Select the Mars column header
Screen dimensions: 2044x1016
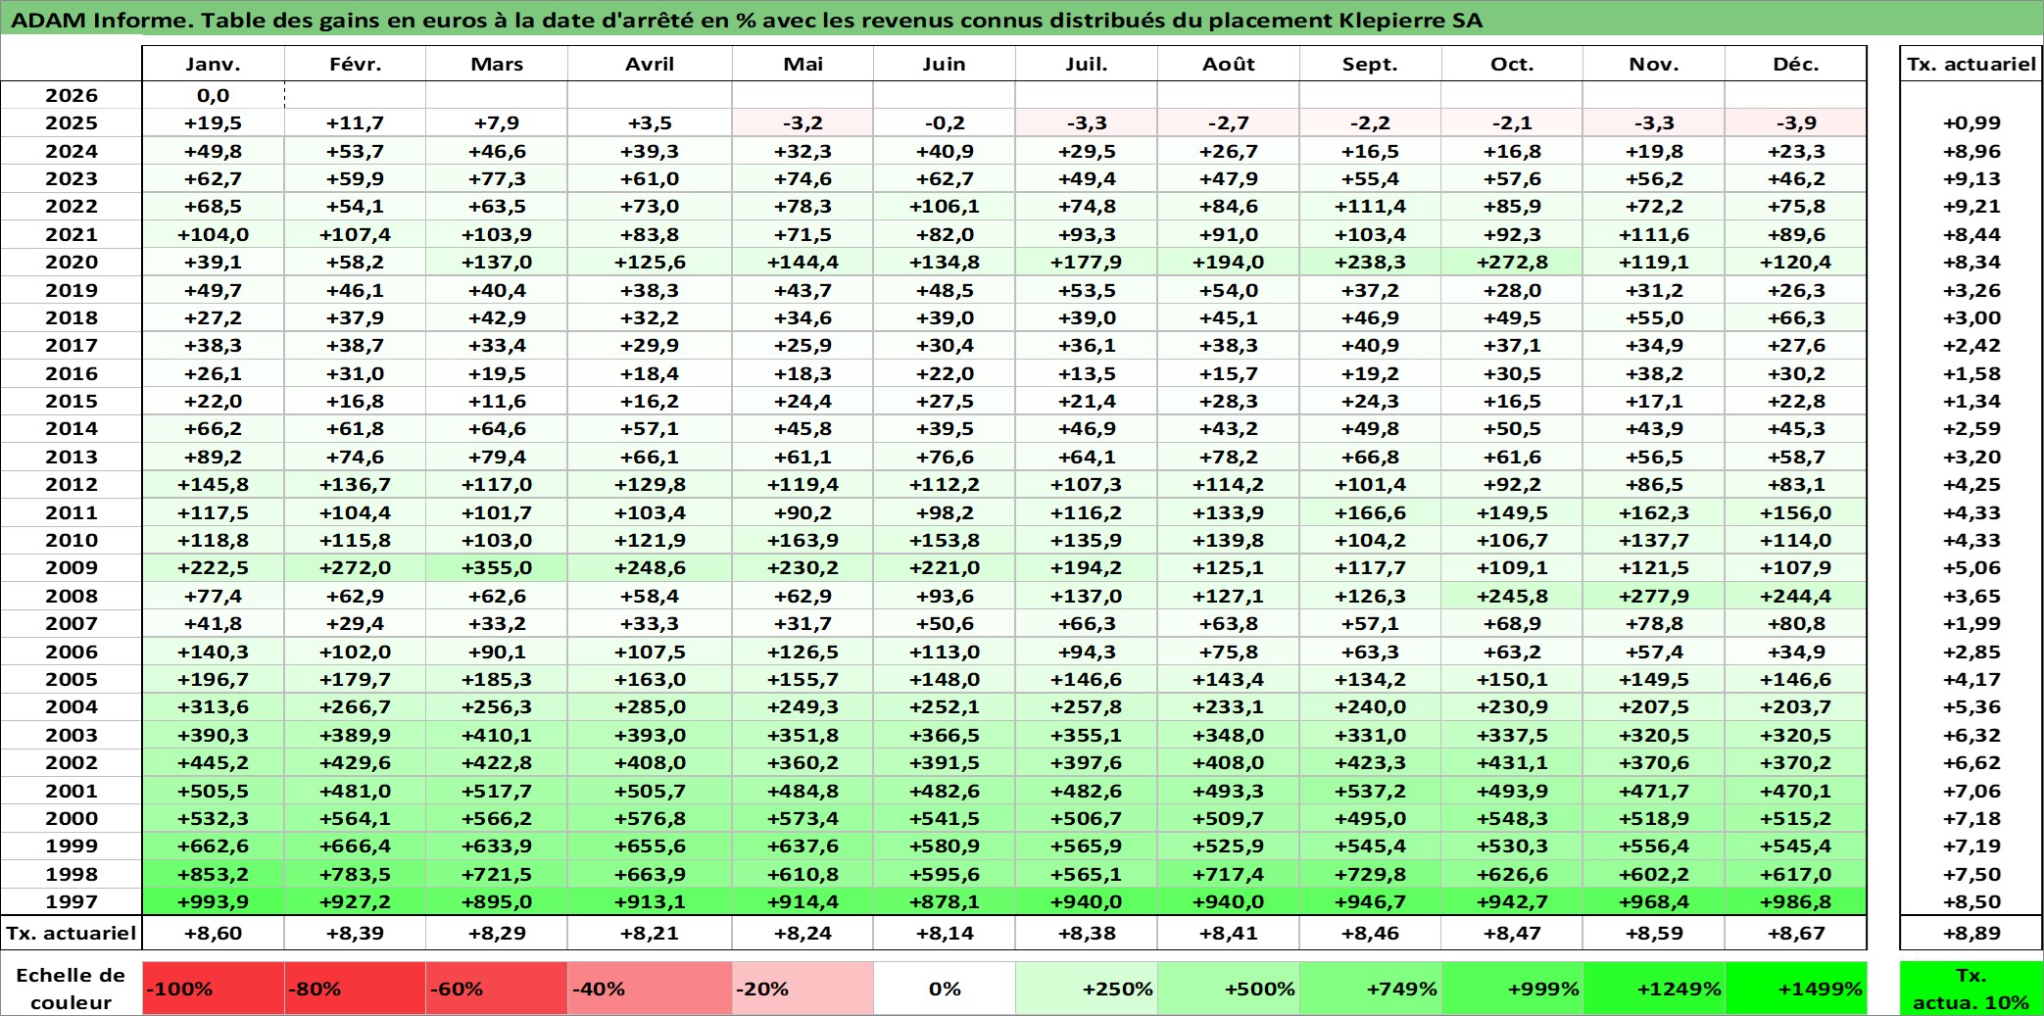(x=497, y=64)
